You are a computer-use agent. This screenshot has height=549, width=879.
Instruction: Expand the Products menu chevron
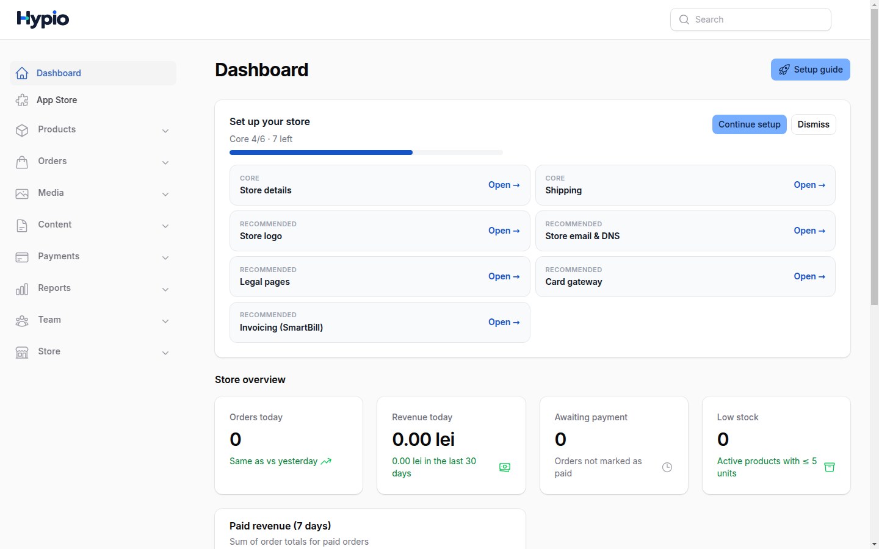(x=165, y=131)
